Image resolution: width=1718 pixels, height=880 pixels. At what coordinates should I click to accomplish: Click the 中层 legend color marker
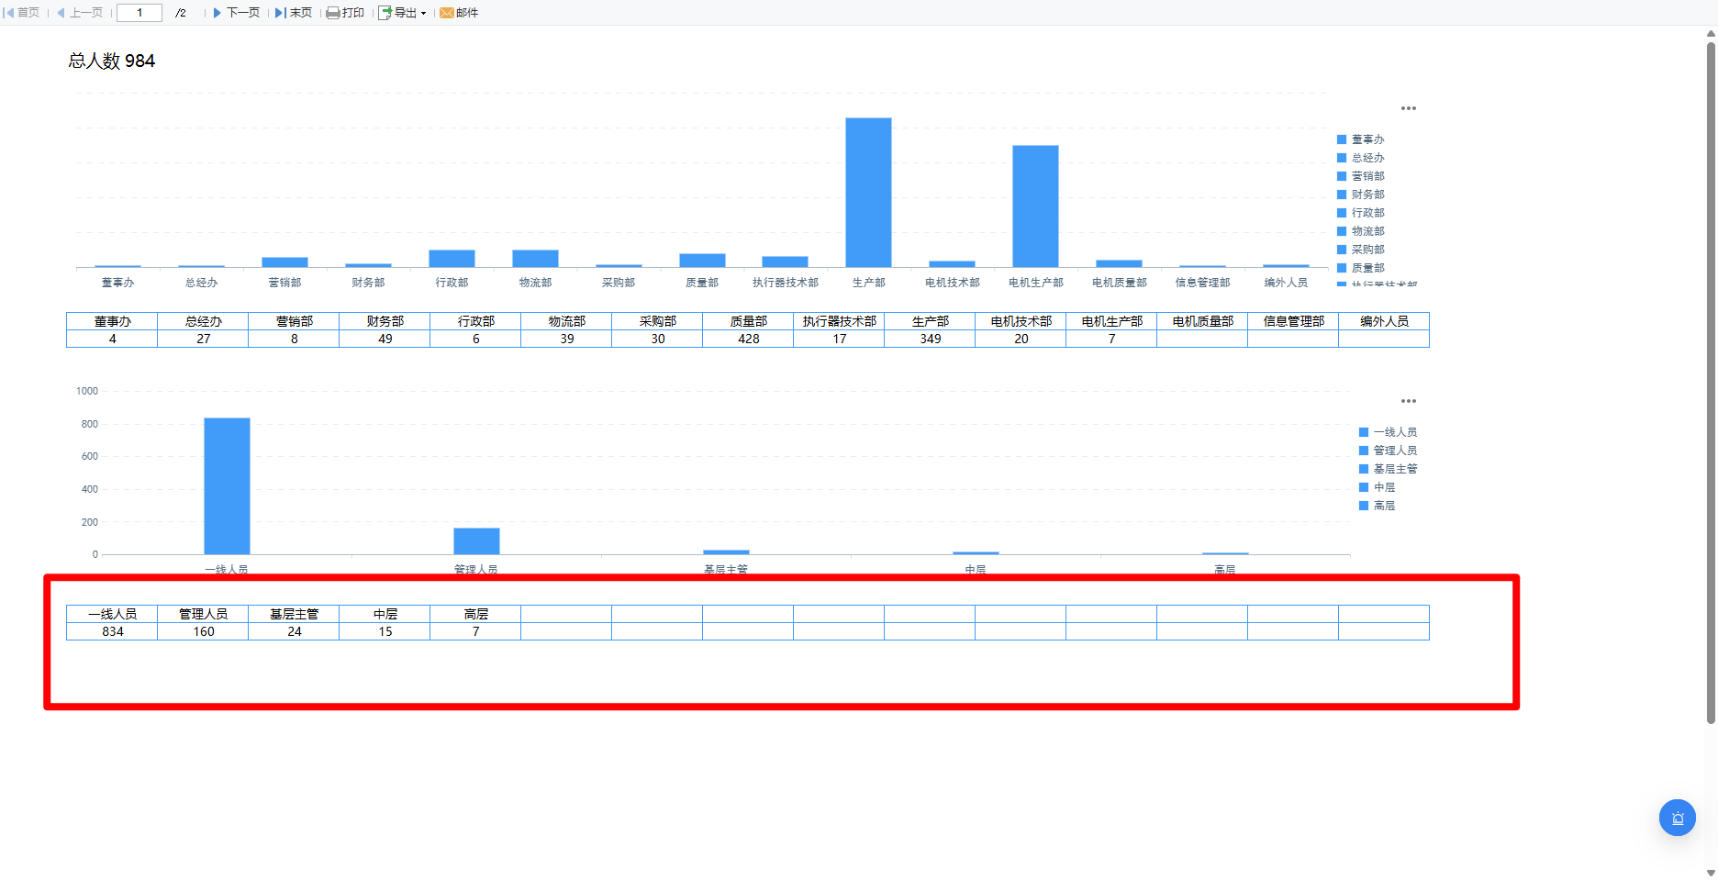1364,487
